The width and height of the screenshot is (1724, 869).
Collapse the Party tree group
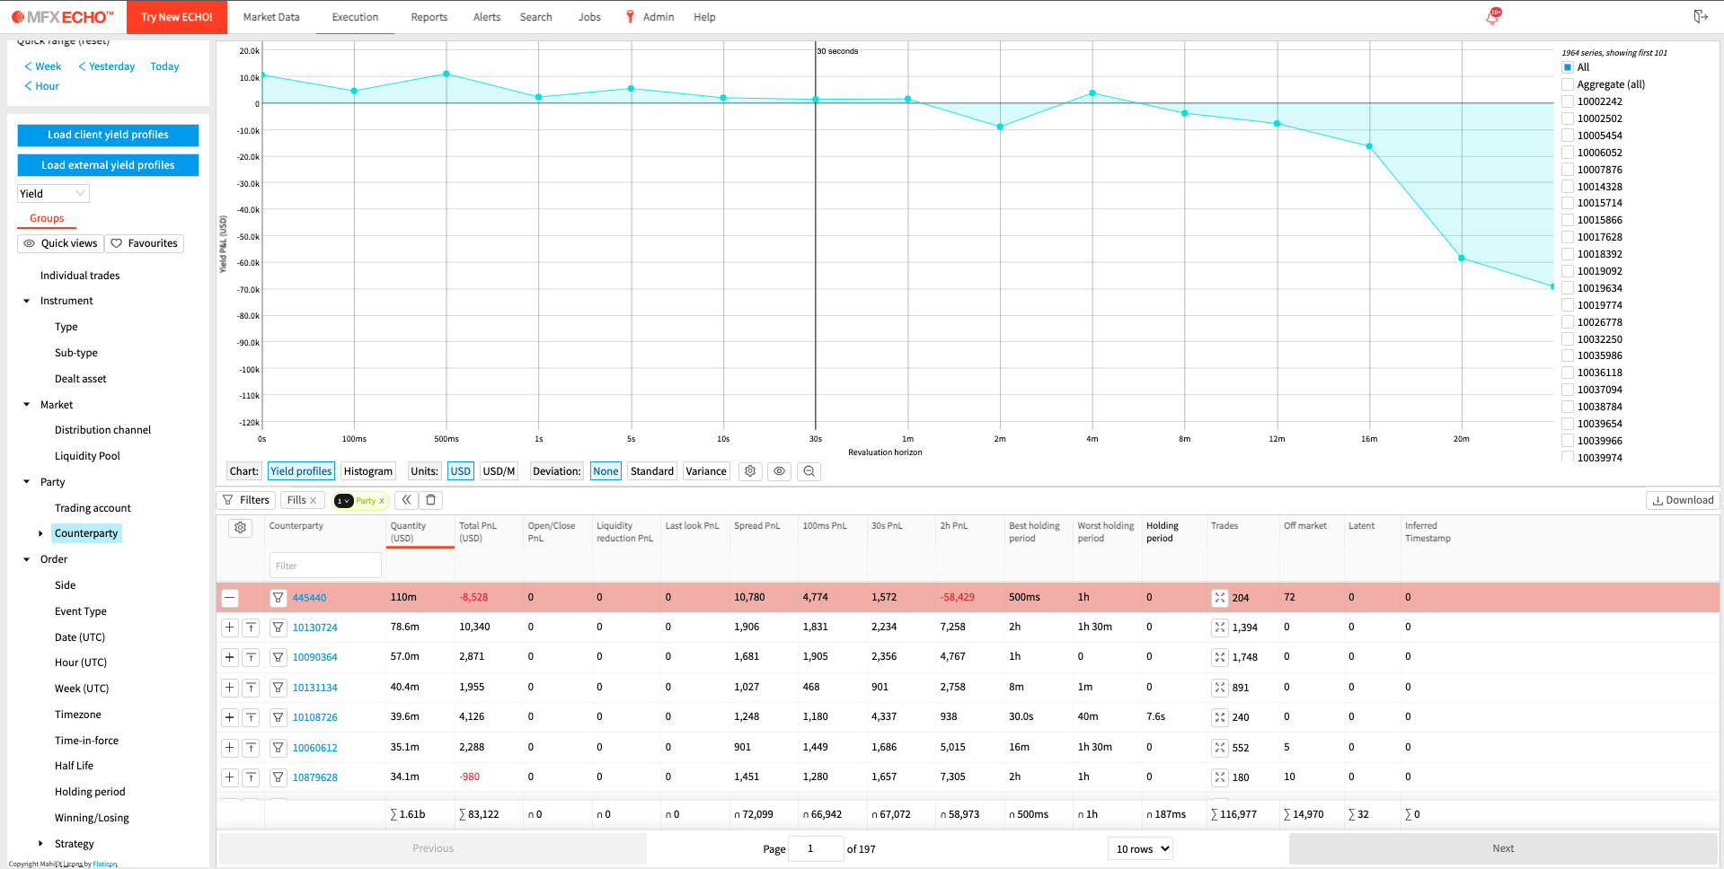(x=26, y=482)
